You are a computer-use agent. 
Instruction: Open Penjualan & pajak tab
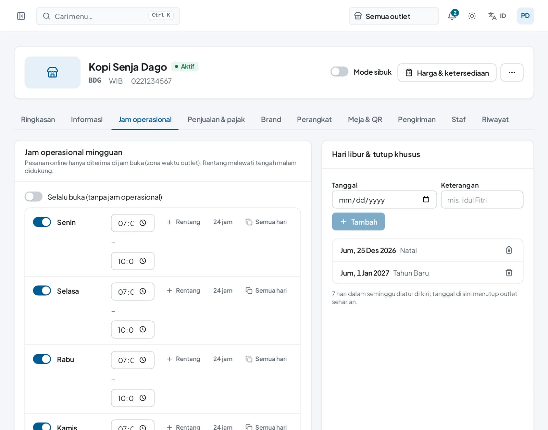[x=216, y=120]
